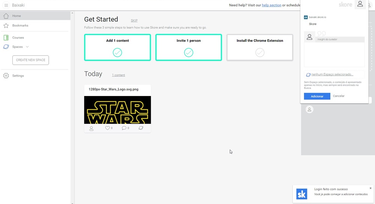
Task: Open the Star Wars logo thumbnail
Action: 117,110
